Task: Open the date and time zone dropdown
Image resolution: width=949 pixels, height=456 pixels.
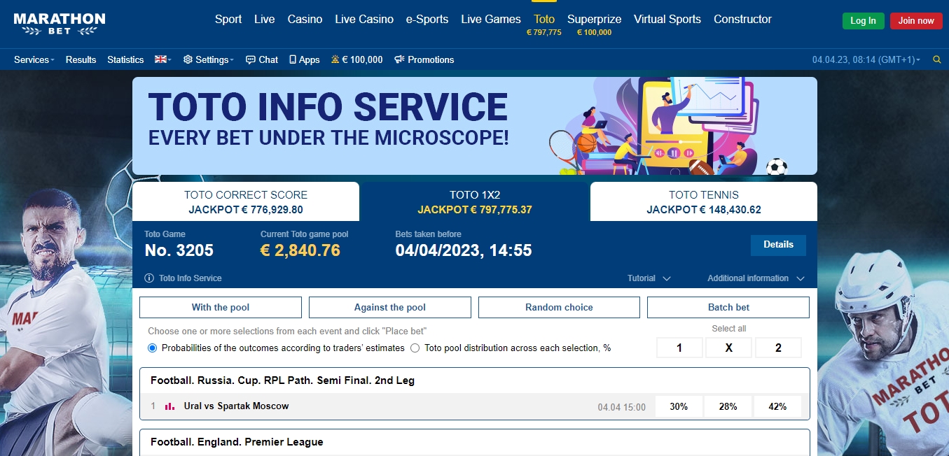Action: point(866,60)
